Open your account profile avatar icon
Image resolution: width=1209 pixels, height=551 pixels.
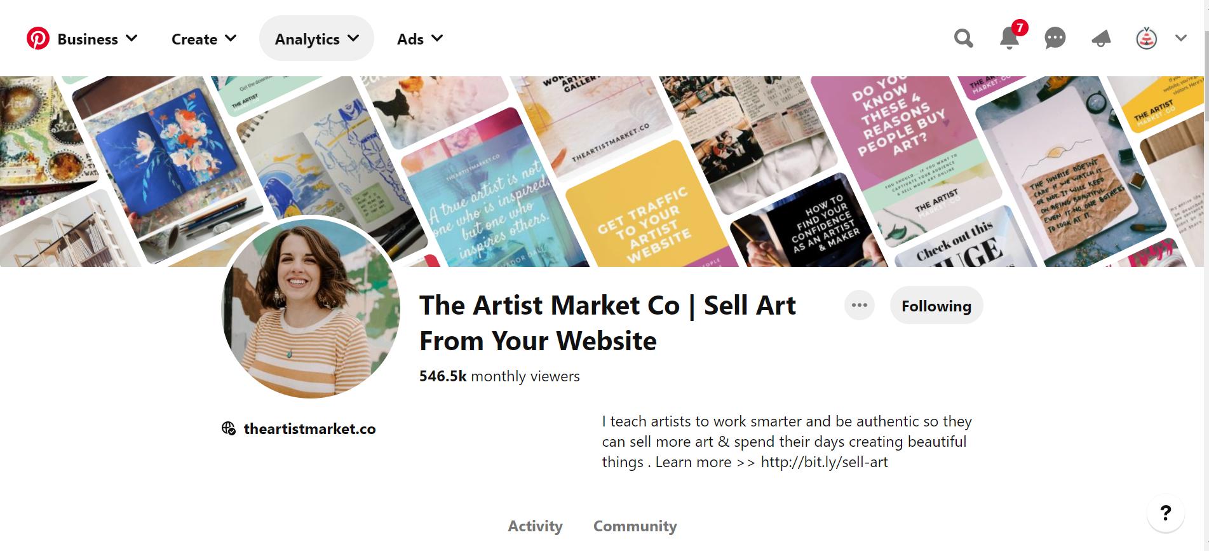1146,39
